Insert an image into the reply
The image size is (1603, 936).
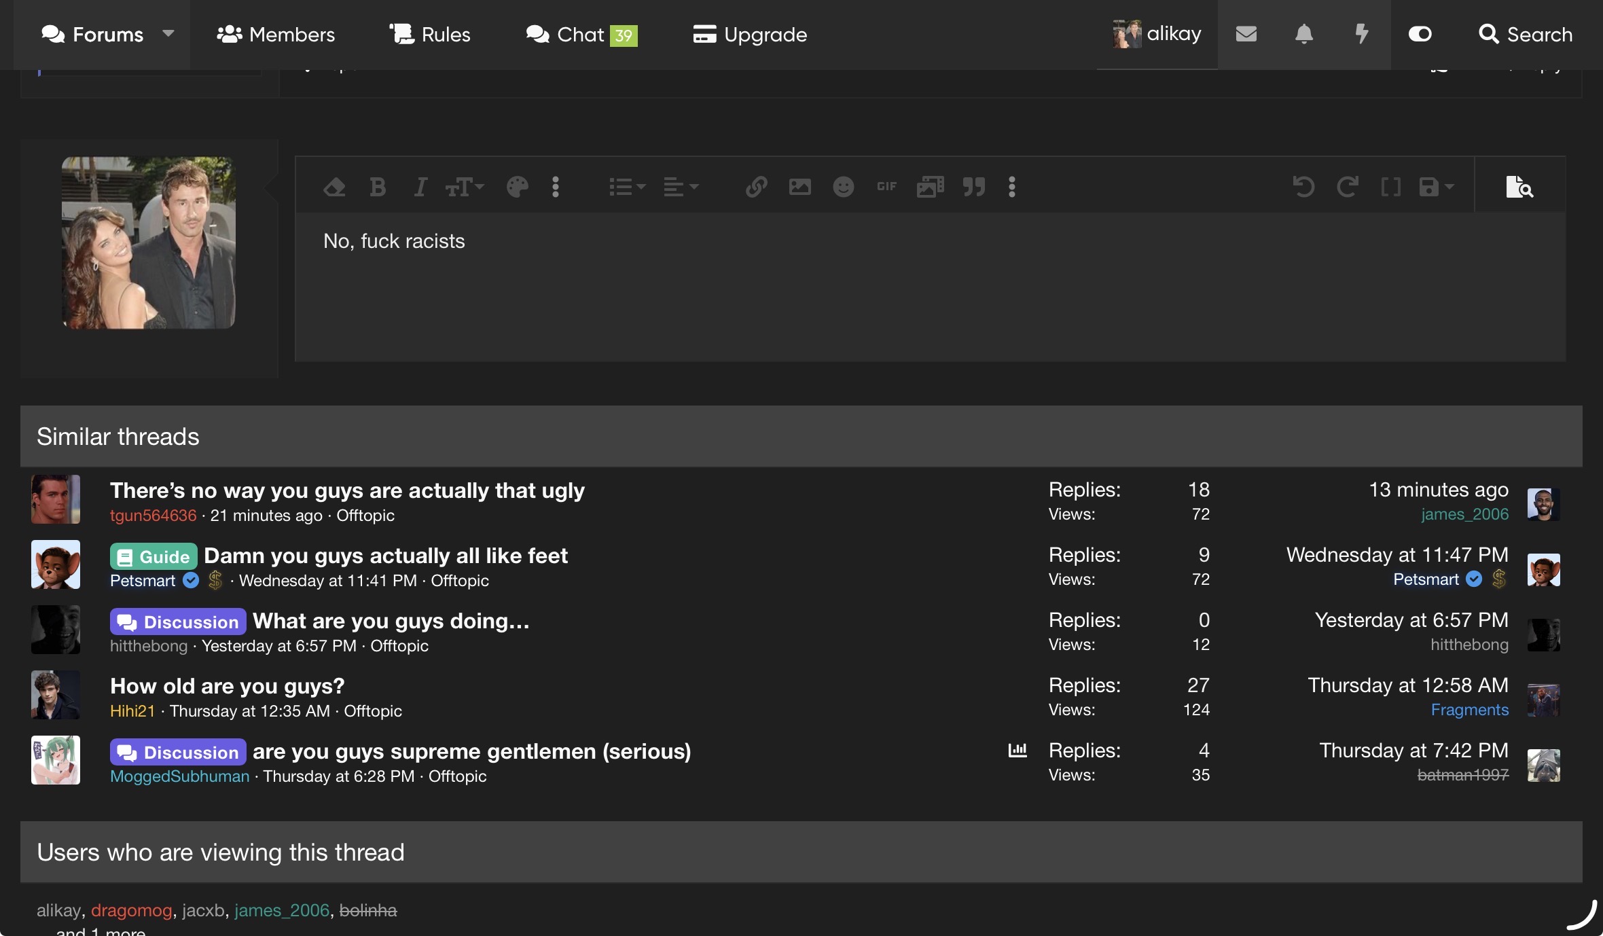point(799,187)
